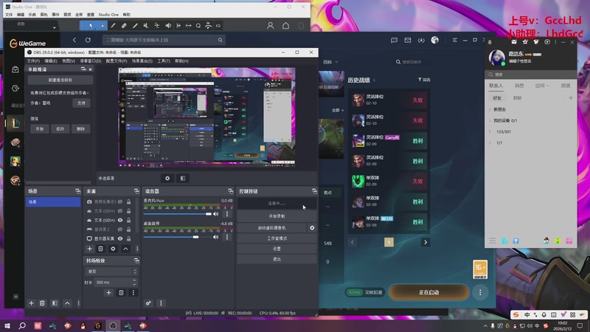The width and height of the screenshot is (590, 332).
Task: Click WeGame back navigation arrow
Action: [74, 40]
